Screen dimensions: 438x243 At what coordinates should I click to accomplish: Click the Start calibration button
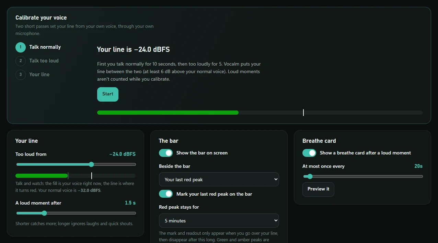pyautogui.click(x=107, y=94)
